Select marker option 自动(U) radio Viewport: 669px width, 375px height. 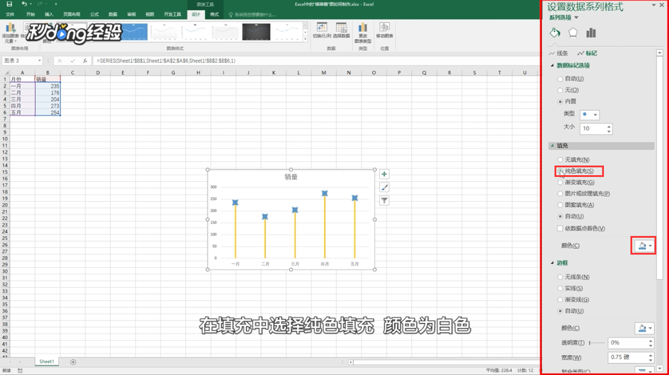click(560, 79)
